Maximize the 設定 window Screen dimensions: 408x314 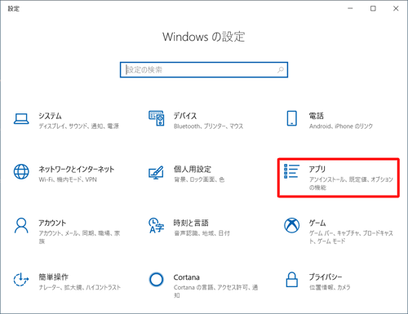click(373, 8)
